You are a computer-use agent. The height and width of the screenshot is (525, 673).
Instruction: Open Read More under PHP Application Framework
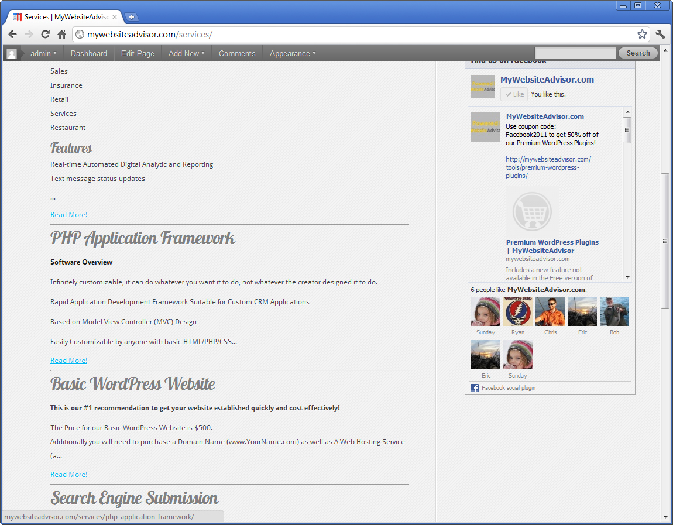(x=68, y=361)
